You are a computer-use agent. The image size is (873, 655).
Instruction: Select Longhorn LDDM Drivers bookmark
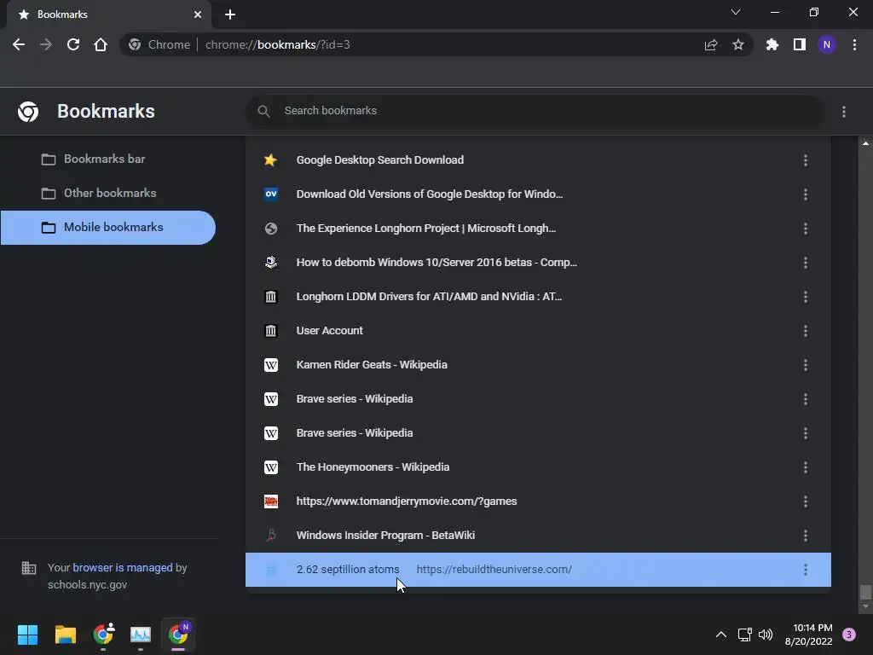(x=538, y=296)
